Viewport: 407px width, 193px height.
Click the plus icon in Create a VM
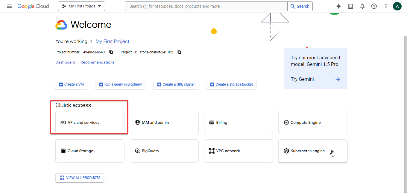(61, 84)
